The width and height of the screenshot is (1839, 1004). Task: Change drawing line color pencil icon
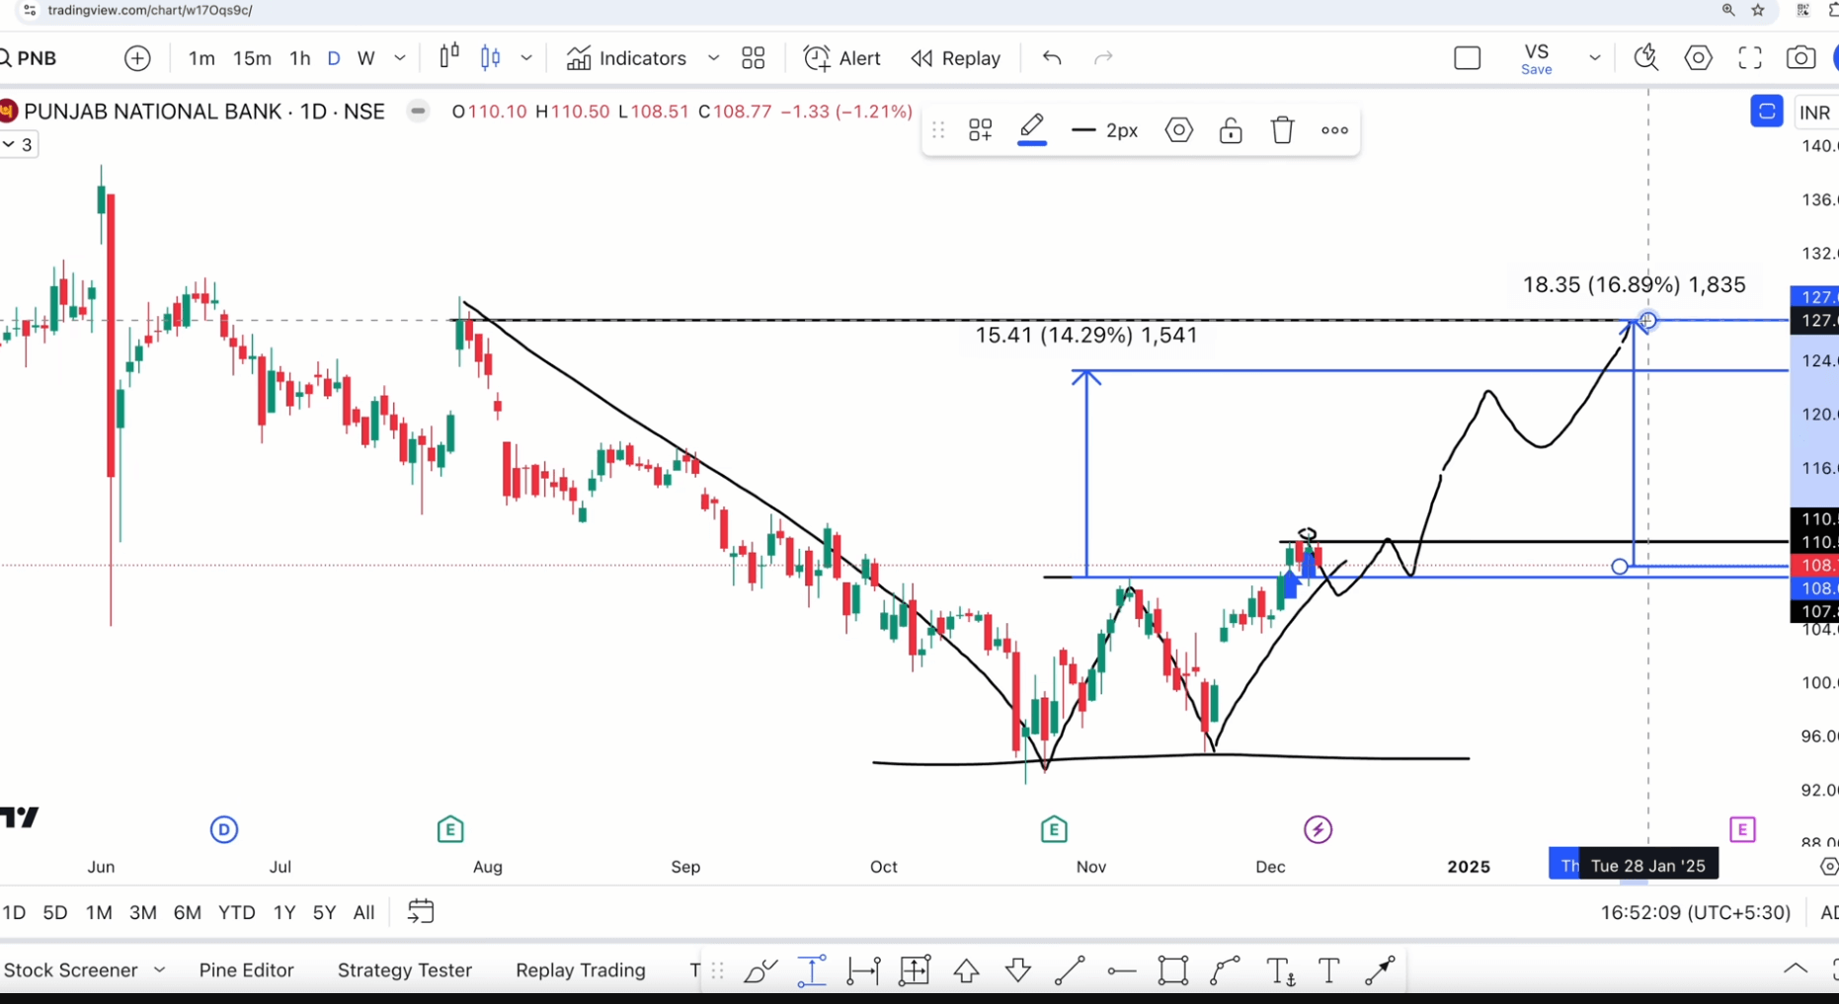pos(1032,129)
